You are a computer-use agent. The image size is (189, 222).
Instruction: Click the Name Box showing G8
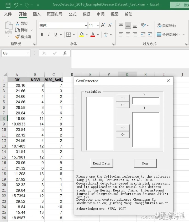(16, 53)
